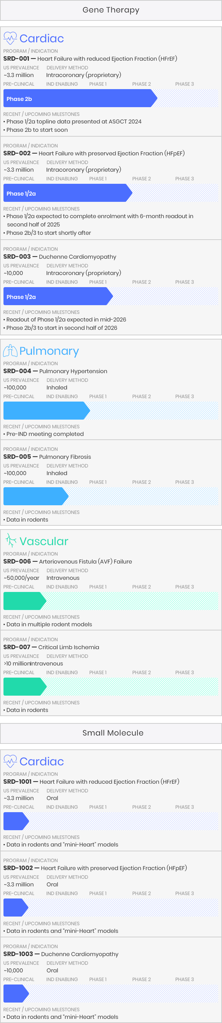This screenshot has height=1023, width=222.
Task: Click the Gene Therapy Cardiac heading text
Action: pyautogui.click(x=42, y=38)
